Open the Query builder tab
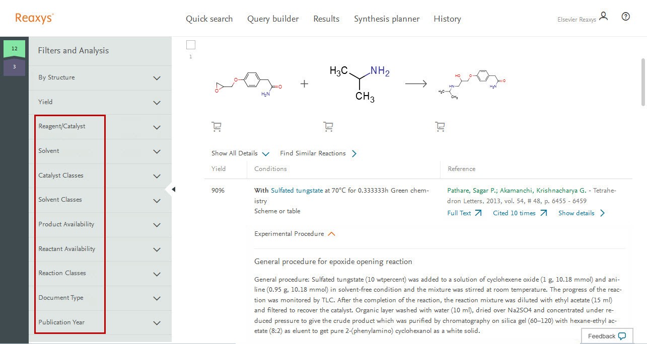647x344 pixels. [x=273, y=19]
